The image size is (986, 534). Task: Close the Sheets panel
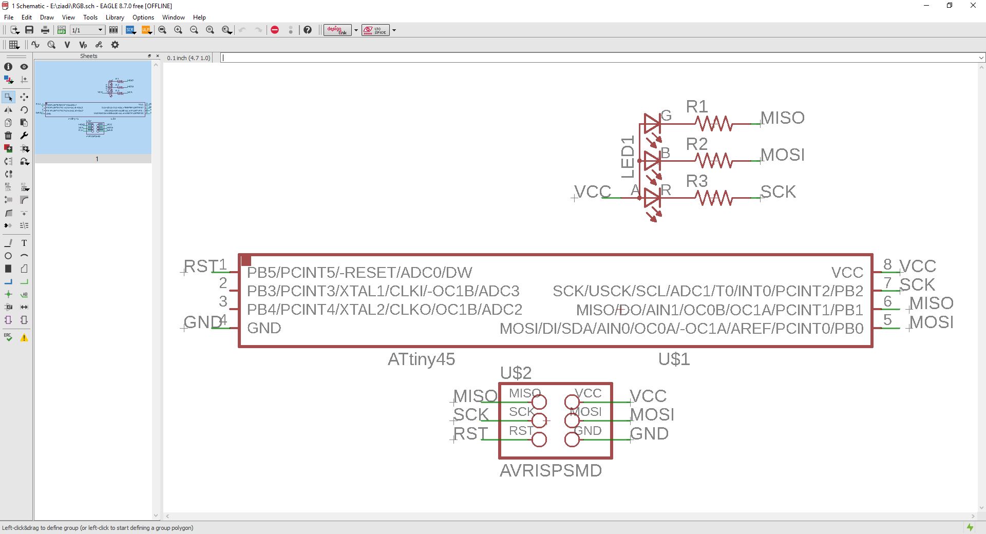point(157,56)
